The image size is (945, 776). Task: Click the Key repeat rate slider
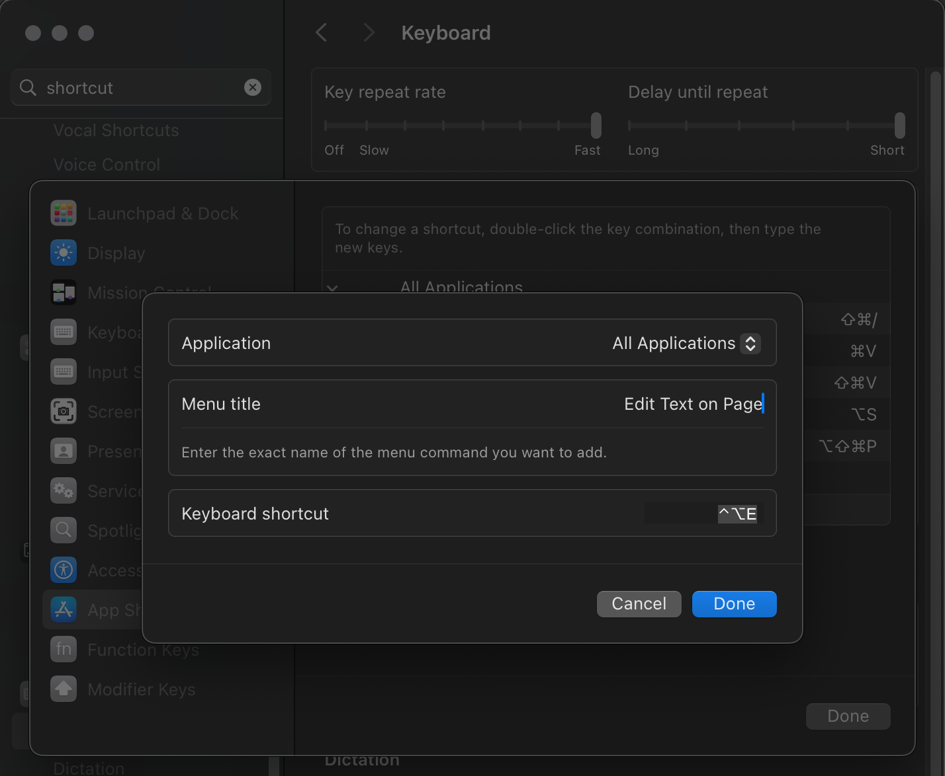(x=461, y=125)
